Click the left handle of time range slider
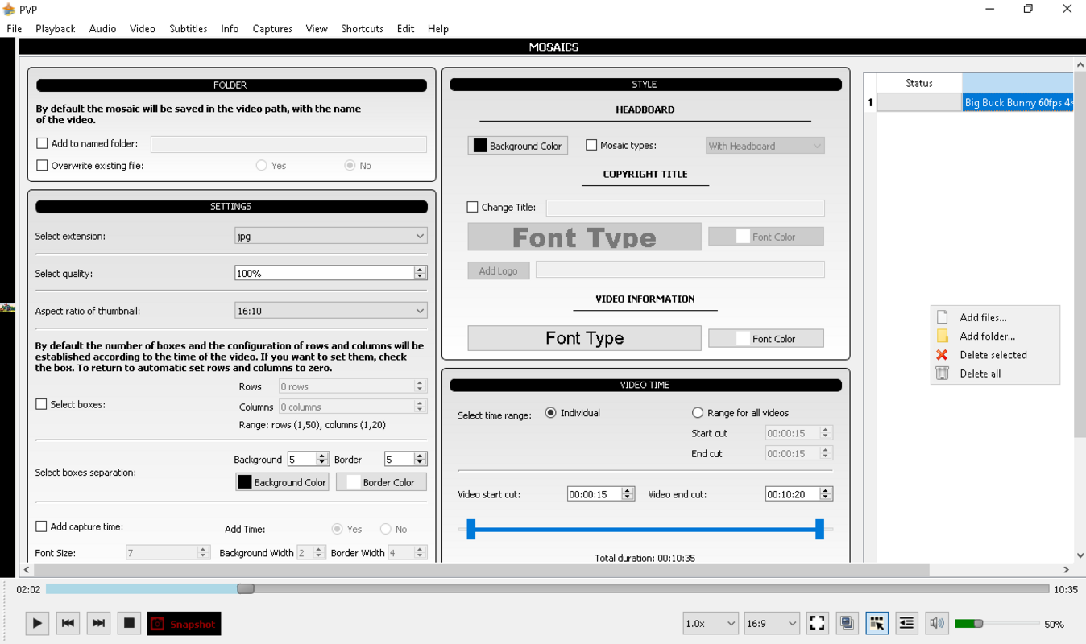The image size is (1086, 644). pos(471,529)
